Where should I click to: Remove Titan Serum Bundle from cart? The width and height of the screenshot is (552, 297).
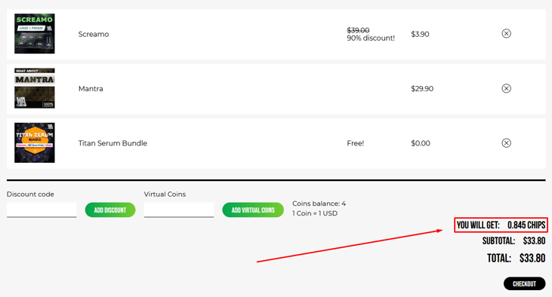506,143
